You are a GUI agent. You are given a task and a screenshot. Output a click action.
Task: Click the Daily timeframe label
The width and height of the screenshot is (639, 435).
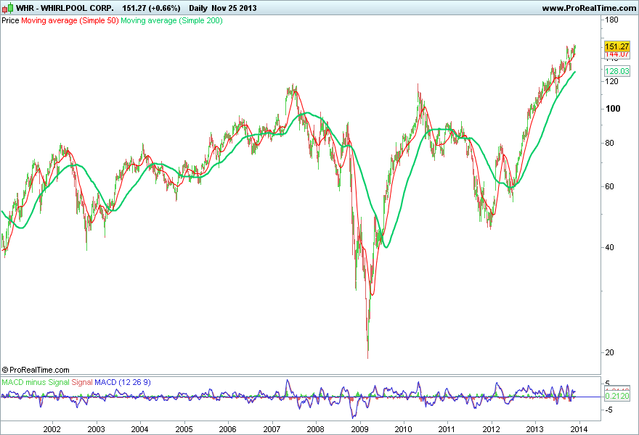[198, 8]
